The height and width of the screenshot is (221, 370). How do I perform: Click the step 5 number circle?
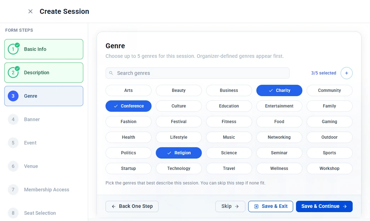click(13, 143)
